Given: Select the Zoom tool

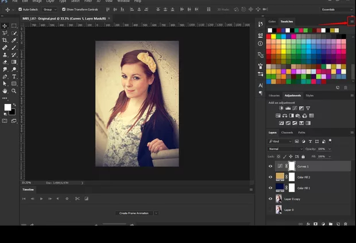Looking at the screenshot, I should click(14, 91).
